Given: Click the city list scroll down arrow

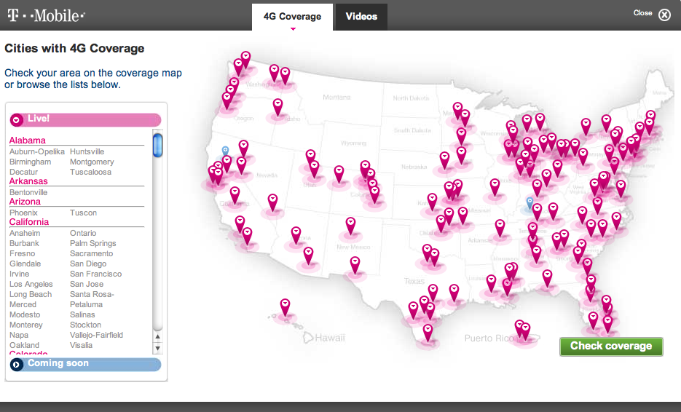Looking at the screenshot, I should click(157, 348).
